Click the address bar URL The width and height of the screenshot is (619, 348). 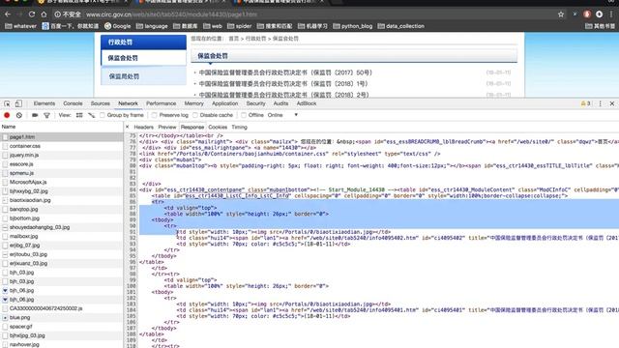171,14
